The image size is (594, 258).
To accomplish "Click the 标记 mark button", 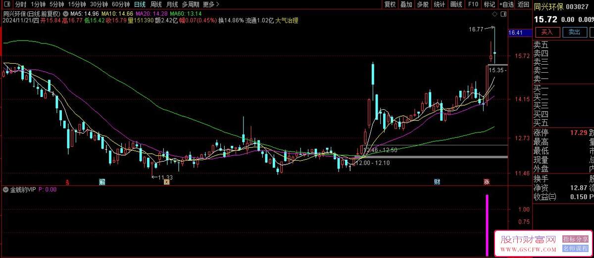I will pos(489,4).
